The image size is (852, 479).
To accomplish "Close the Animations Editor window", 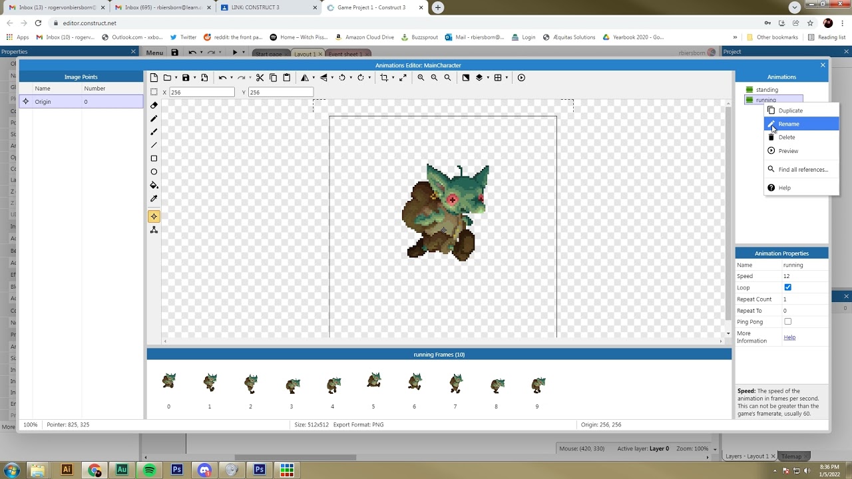I will (x=823, y=65).
